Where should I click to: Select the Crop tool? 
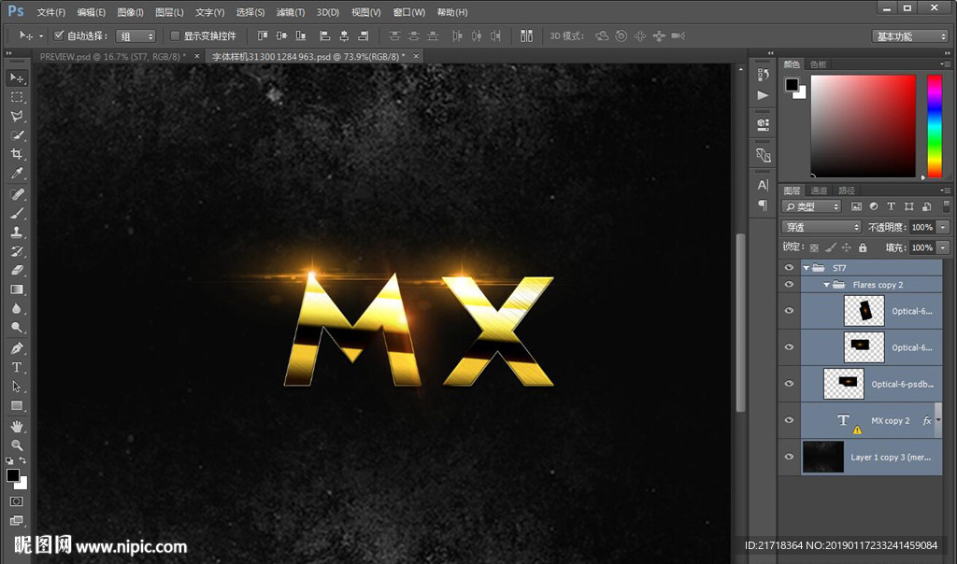17,155
